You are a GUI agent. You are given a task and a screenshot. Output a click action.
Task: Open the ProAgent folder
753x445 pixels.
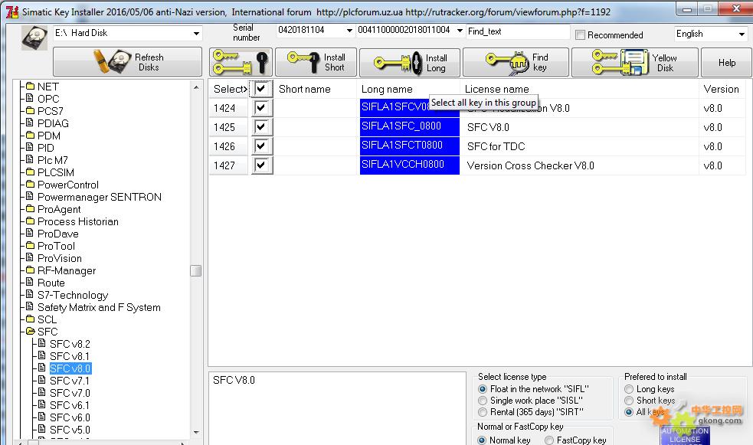pyautogui.click(x=59, y=209)
